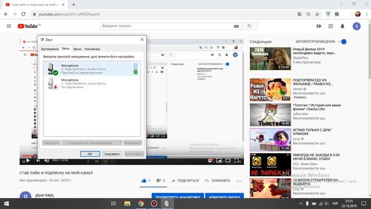This screenshot has width=371, height=209.
Task: Click the ПОДЕЛИТЬСЯ share button
Action: [x=185, y=181]
